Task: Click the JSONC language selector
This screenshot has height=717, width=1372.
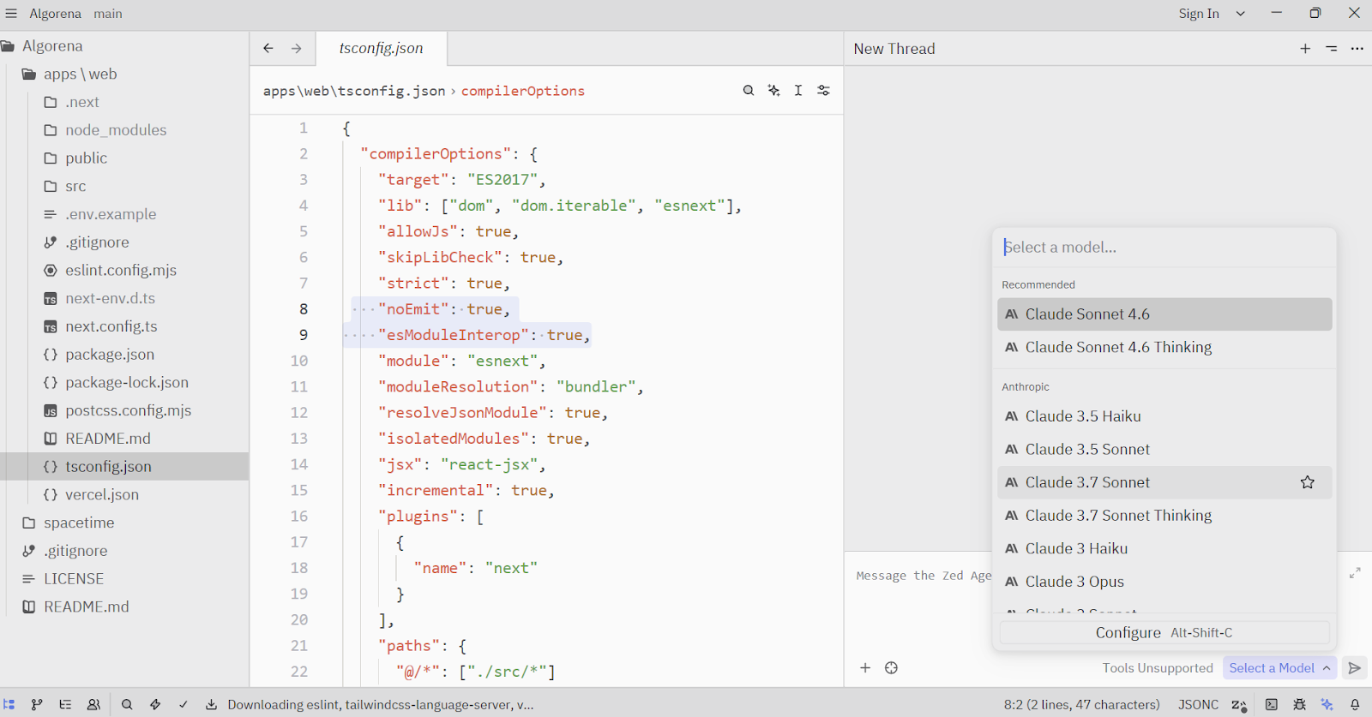Action: [1198, 704]
